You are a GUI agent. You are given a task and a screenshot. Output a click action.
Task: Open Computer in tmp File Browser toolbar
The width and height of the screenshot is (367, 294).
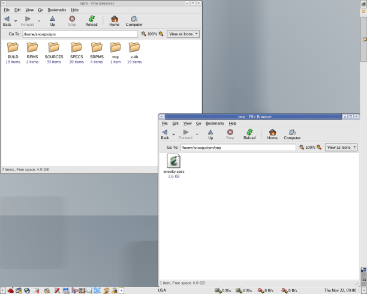[x=292, y=132]
